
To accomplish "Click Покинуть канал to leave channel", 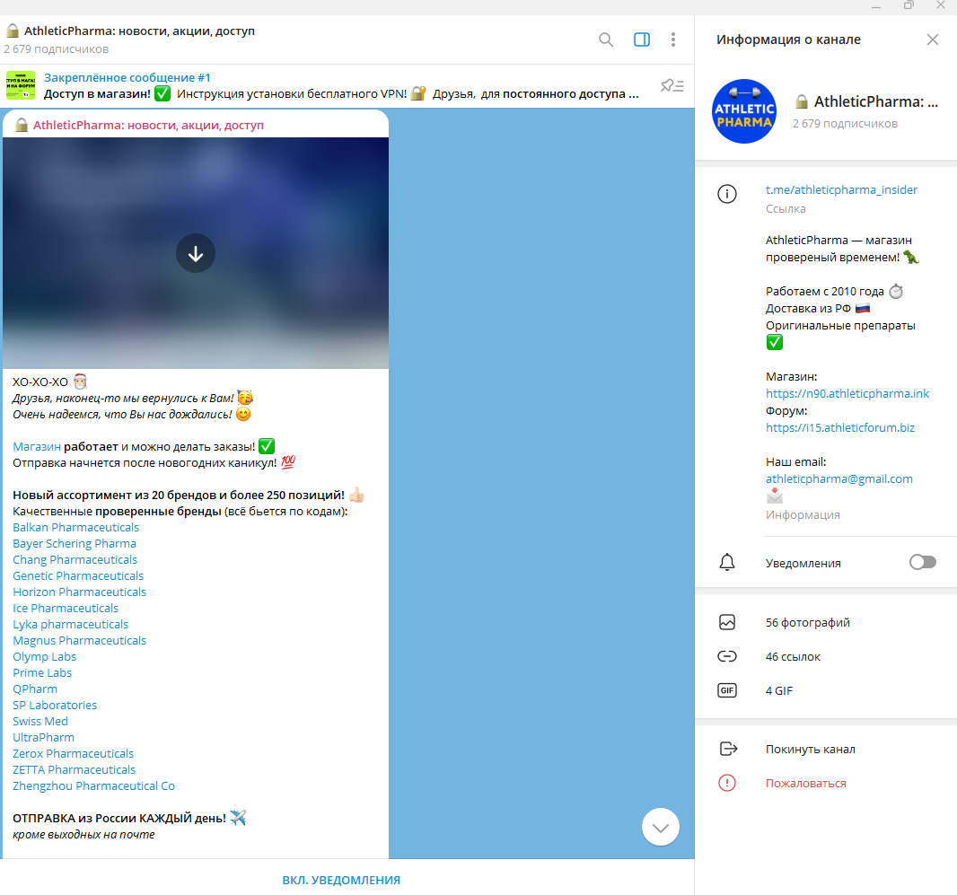I will 810,749.
